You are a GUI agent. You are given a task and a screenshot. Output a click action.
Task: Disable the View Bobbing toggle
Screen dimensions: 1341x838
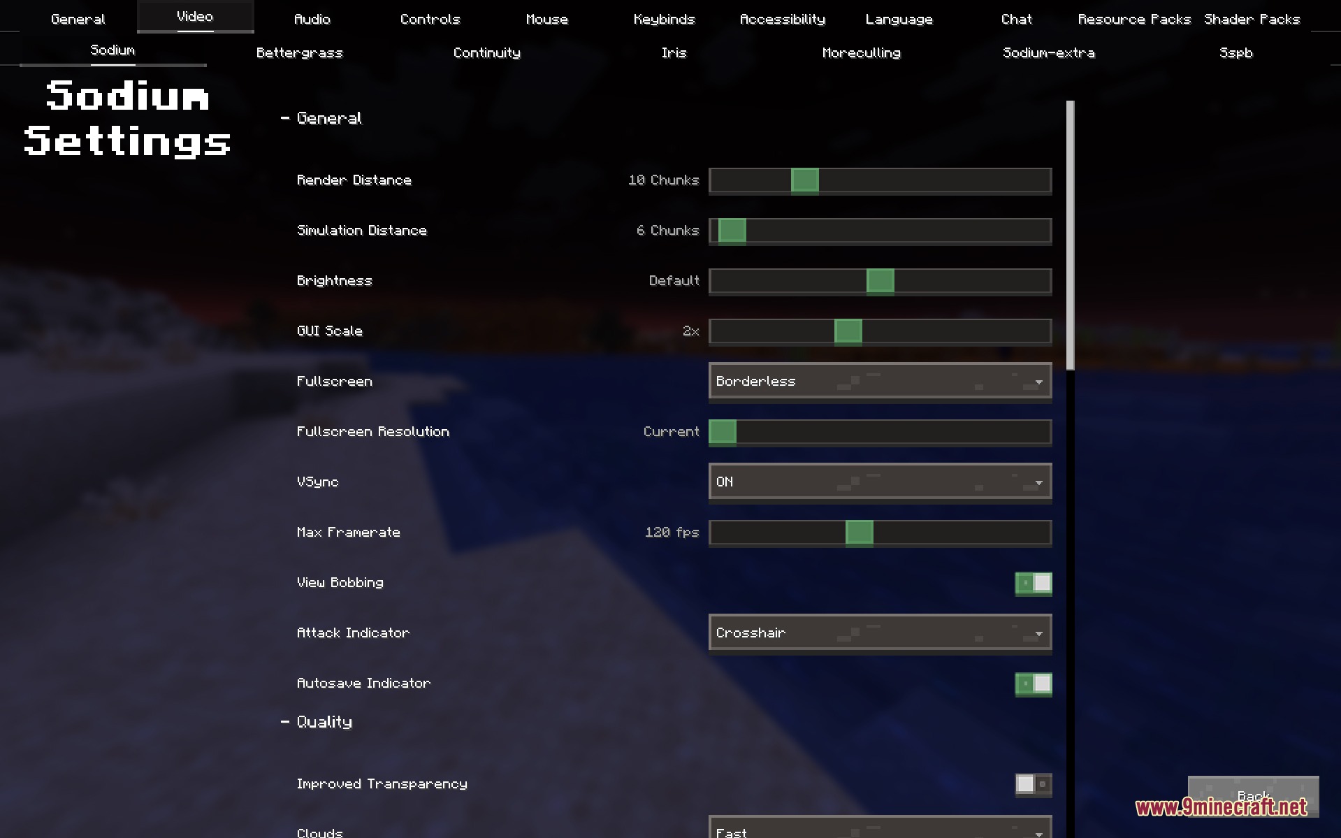point(1034,583)
